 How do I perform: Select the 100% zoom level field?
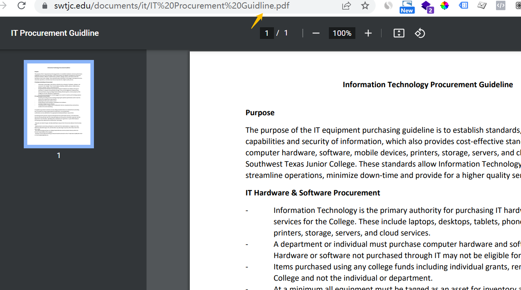pos(342,33)
